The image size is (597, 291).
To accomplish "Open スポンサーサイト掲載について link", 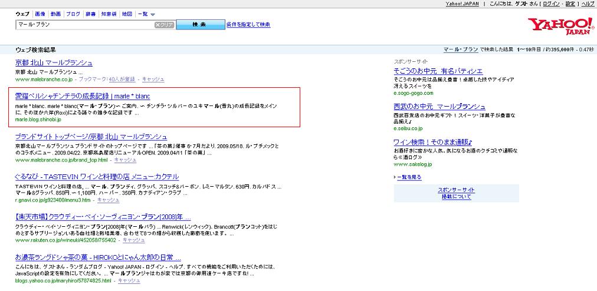I will 456,193.
